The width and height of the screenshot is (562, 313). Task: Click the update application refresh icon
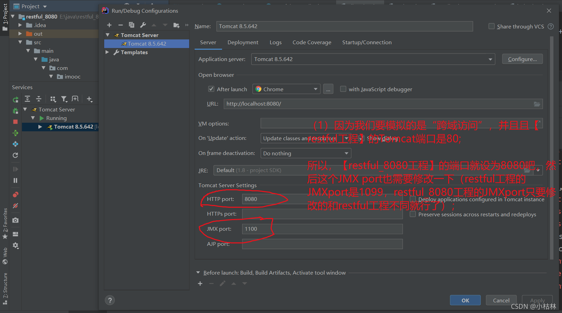15,155
